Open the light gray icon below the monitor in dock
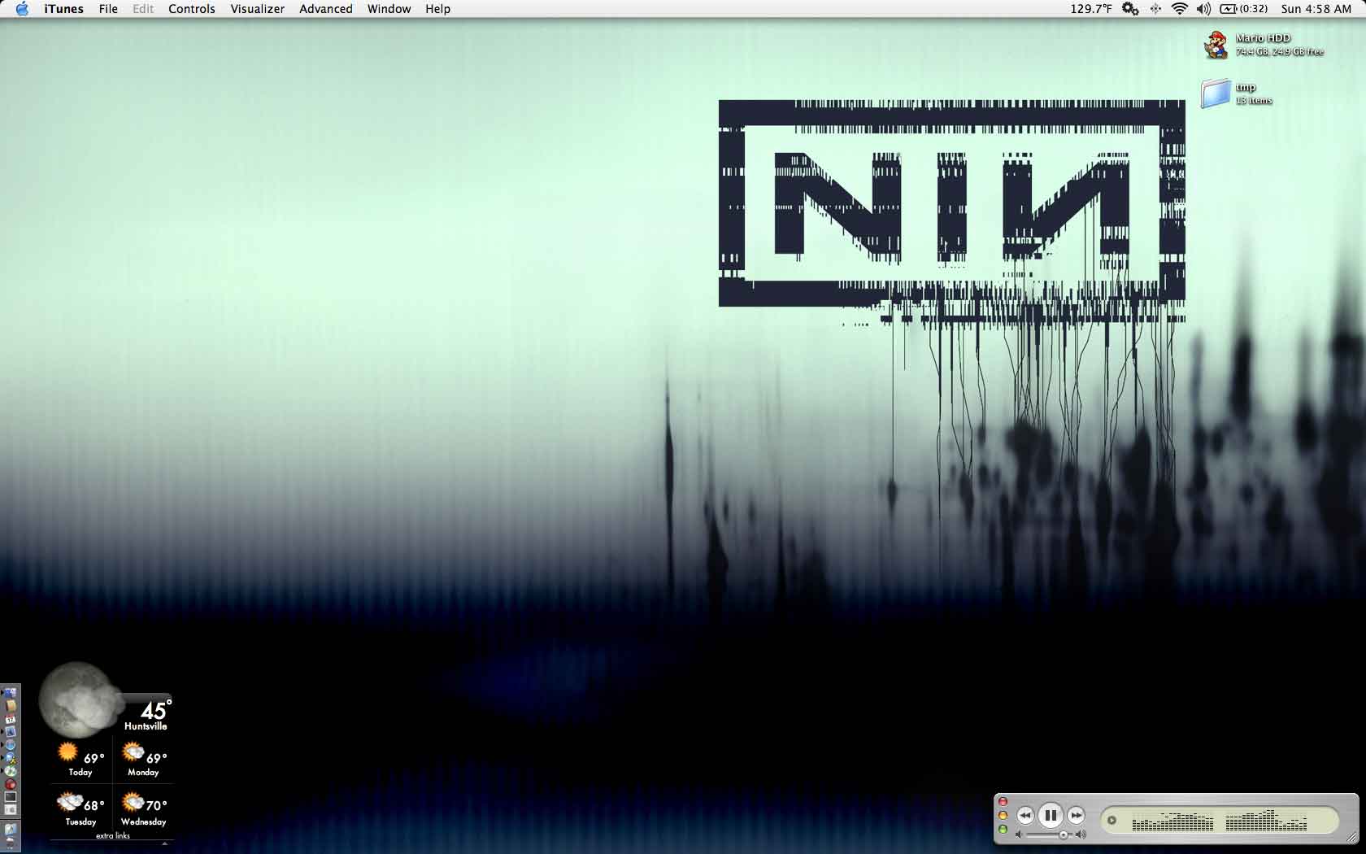 (x=11, y=810)
